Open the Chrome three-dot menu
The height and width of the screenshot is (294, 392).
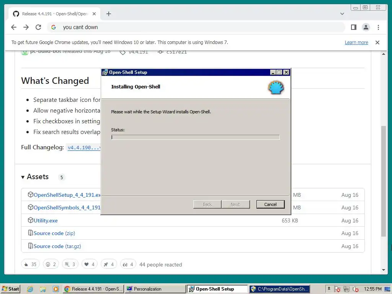tap(378, 27)
